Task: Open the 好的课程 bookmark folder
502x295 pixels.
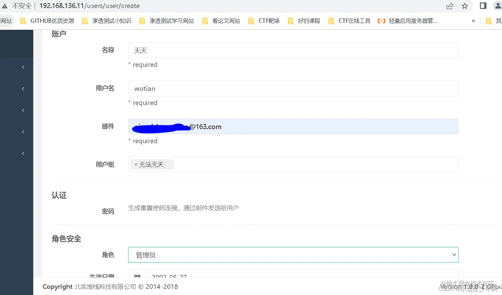Action: tap(304, 21)
